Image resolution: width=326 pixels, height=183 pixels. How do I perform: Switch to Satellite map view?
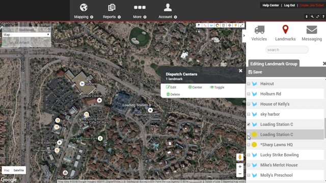(19, 170)
